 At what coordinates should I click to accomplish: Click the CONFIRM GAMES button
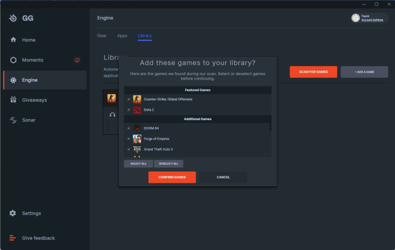[172, 177]
